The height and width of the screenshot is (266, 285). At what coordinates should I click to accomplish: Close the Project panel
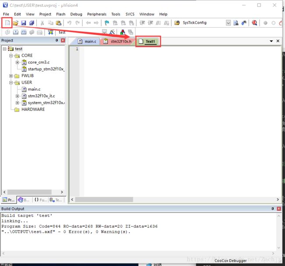click(63, 40)
